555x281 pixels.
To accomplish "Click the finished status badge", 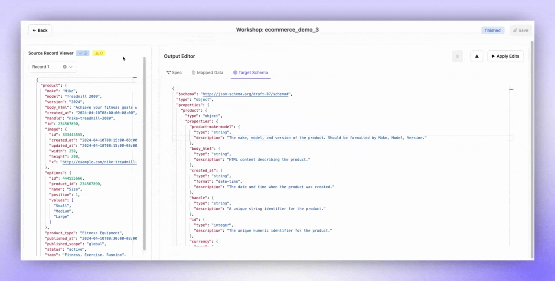I will click(493, 30).
